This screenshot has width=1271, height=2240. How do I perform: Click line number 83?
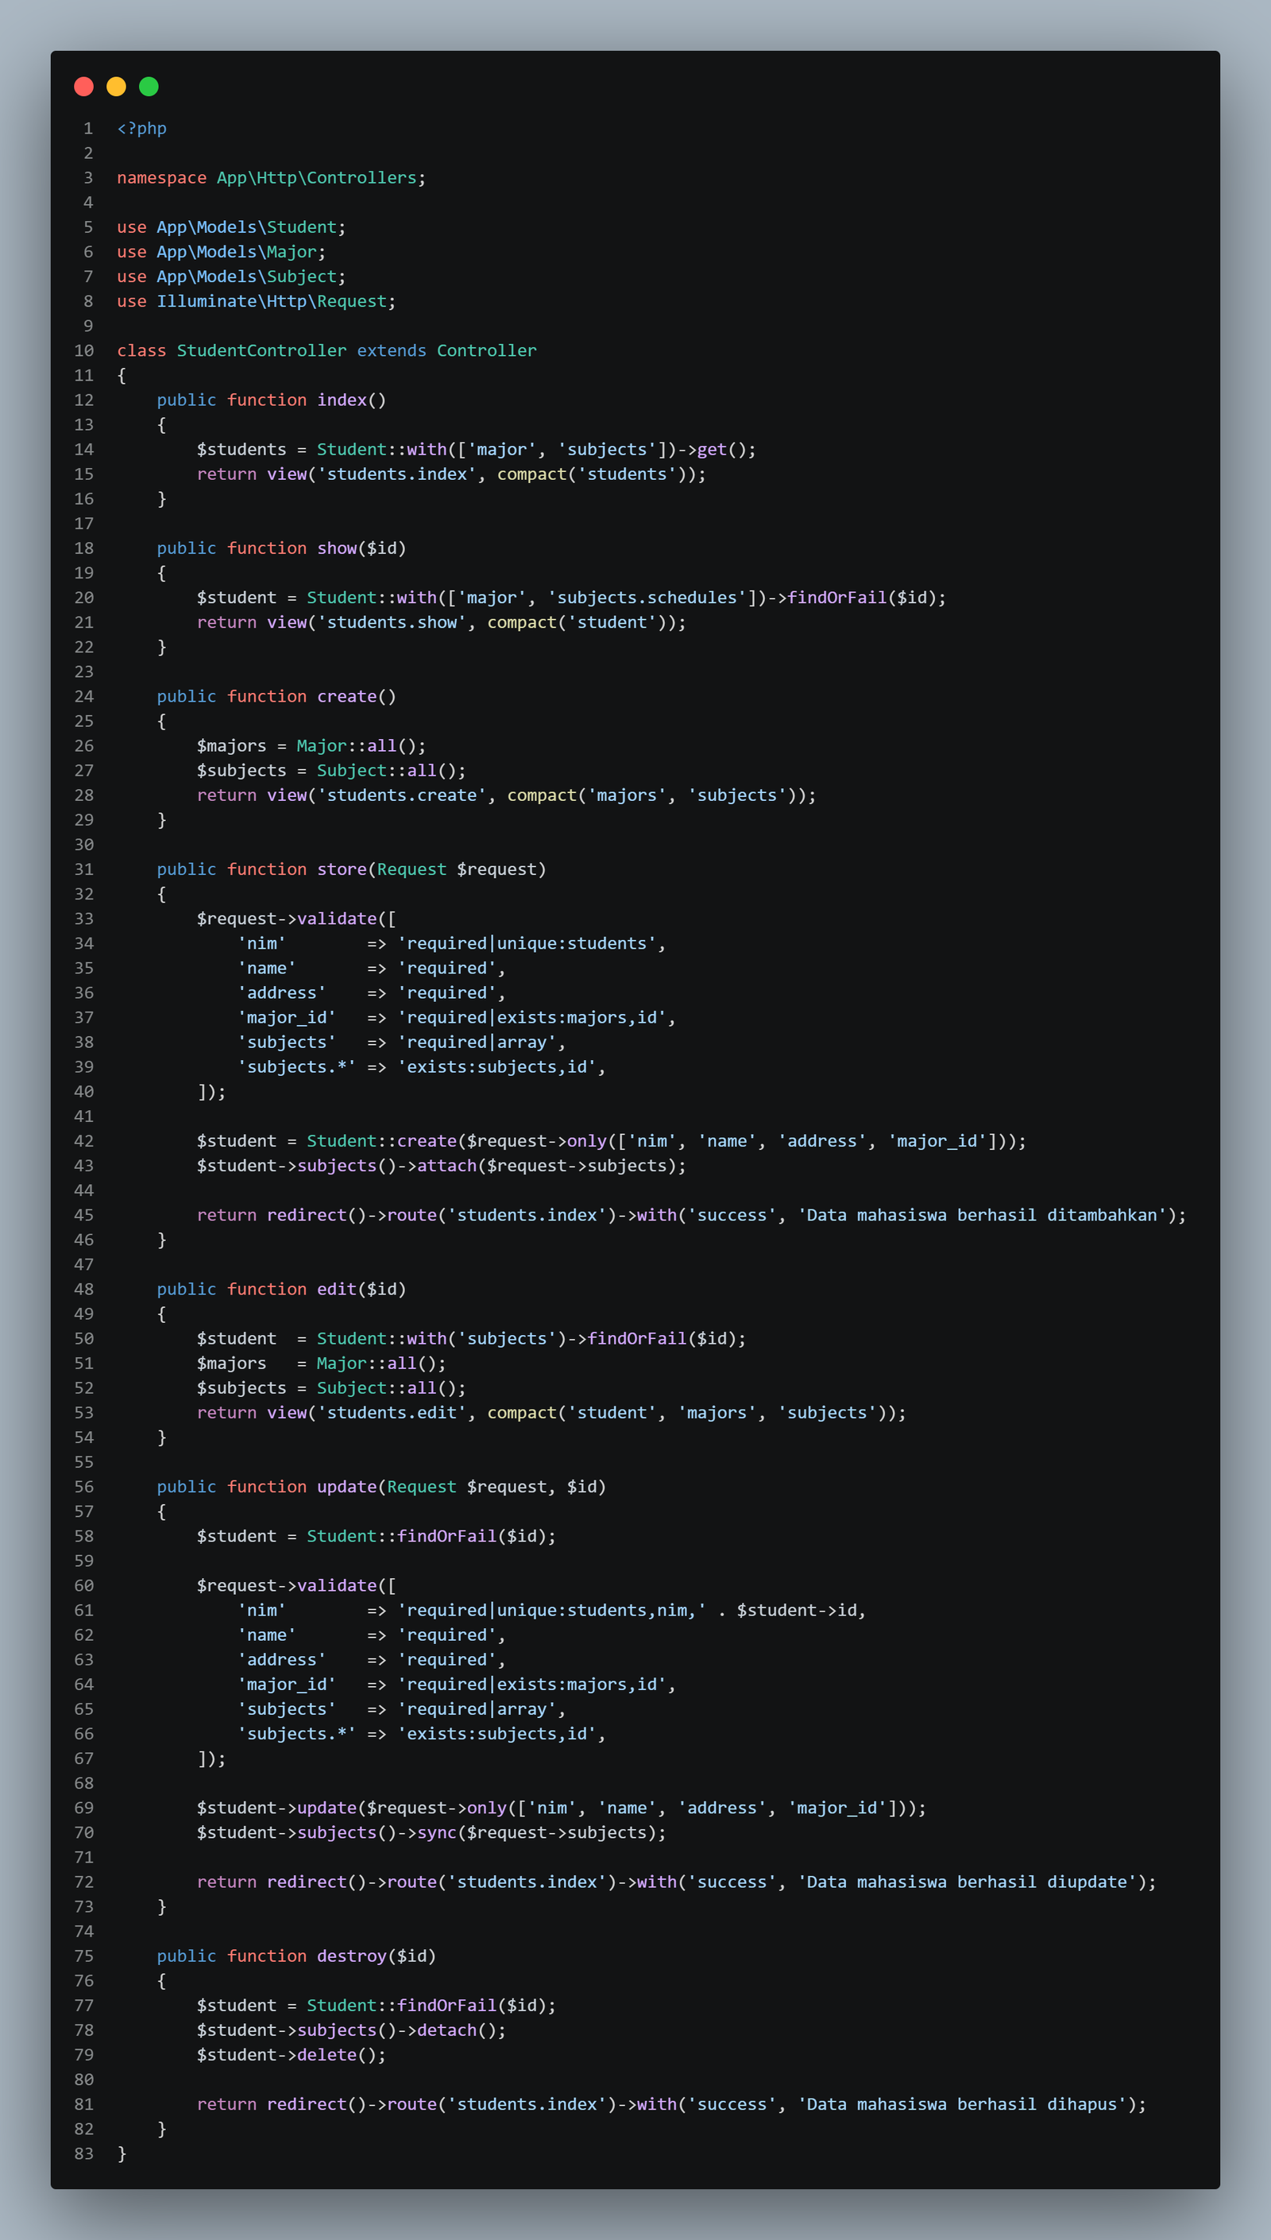click(83, 2153)
